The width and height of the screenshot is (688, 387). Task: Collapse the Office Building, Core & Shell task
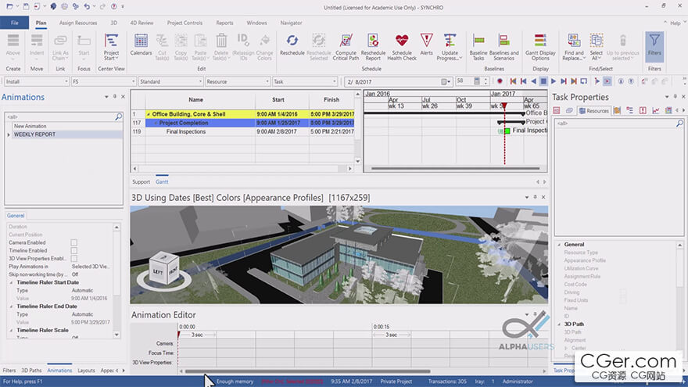149,114
